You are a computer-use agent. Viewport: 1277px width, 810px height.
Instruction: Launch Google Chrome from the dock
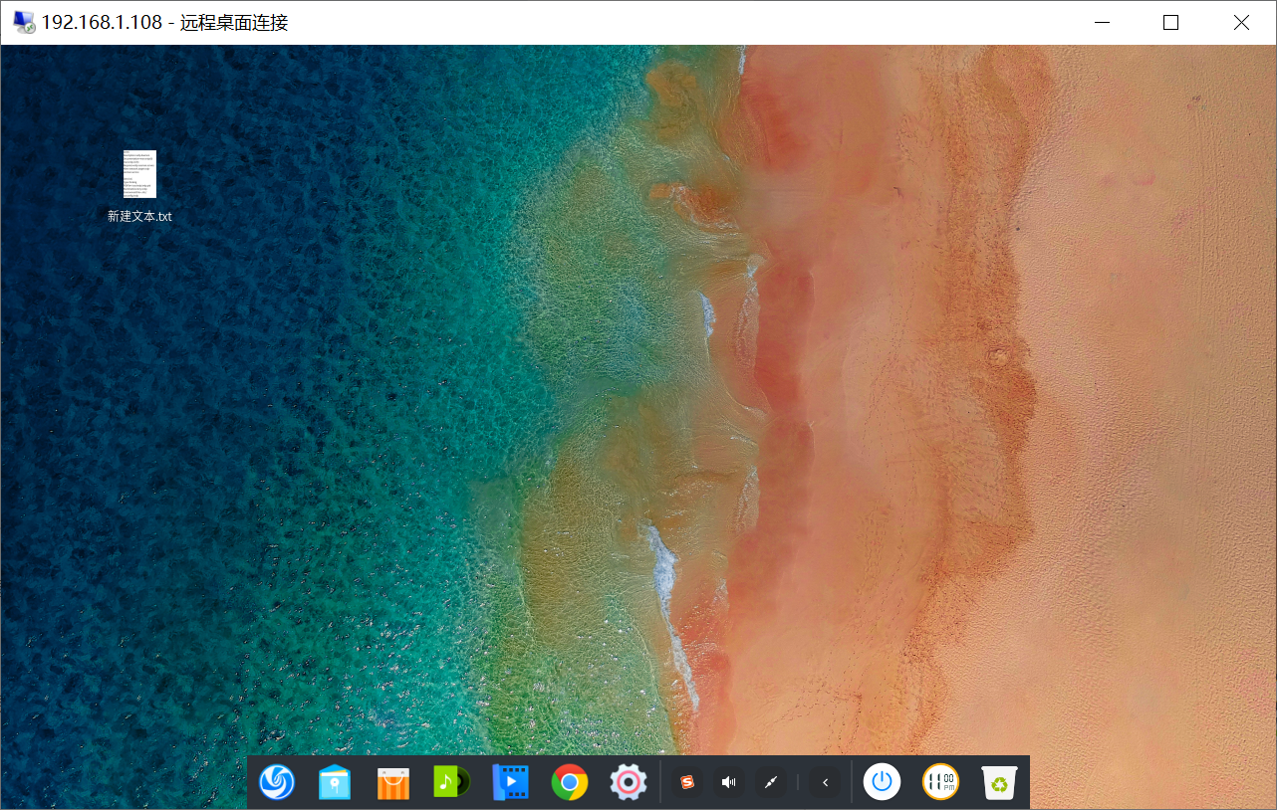(x=569, y=782)
